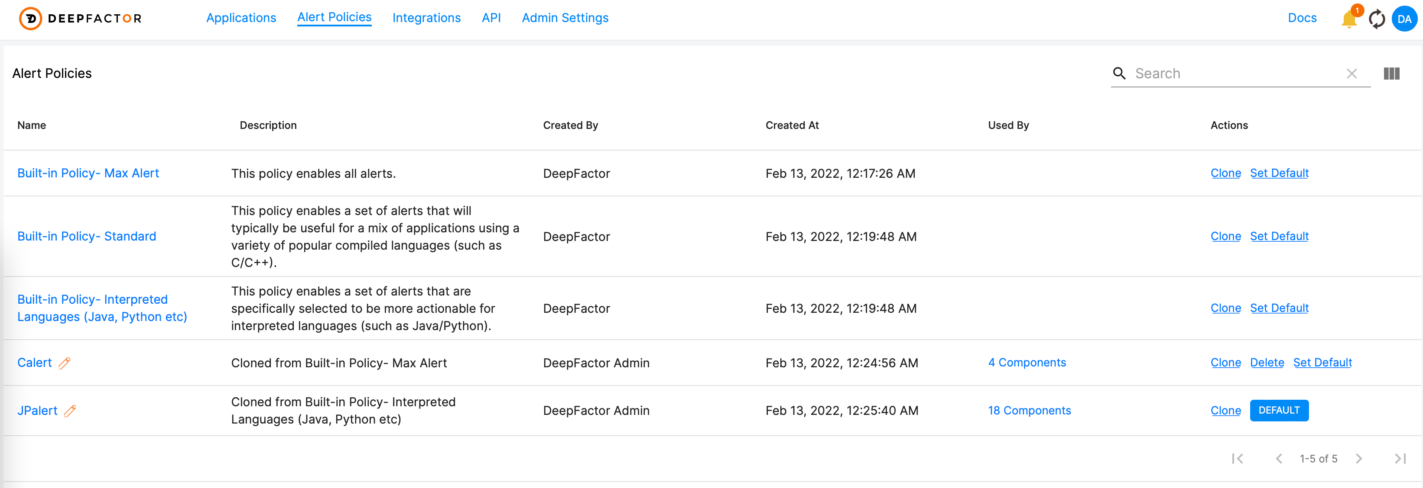Click the '1-5 of 5' pagination label
Screen dimensions: 1423x488
coord(1318,459)
